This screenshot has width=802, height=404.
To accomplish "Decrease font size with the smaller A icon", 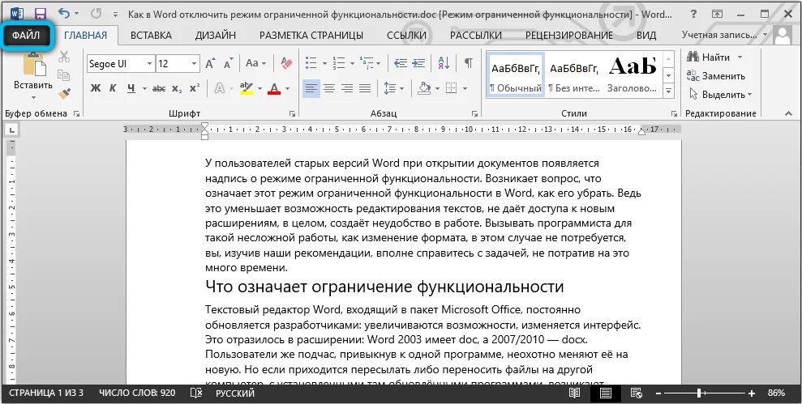I will [x=228, y=63].
